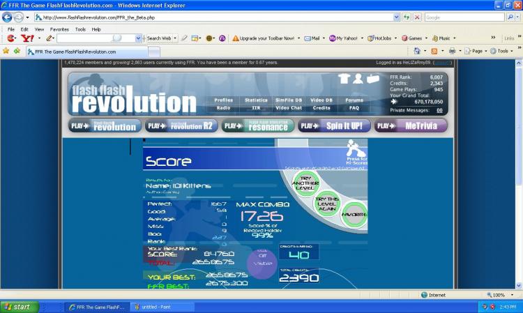The image size is (523, 313).
Task: Click the Home icon in command bar
Action: [x=417, y=51]
